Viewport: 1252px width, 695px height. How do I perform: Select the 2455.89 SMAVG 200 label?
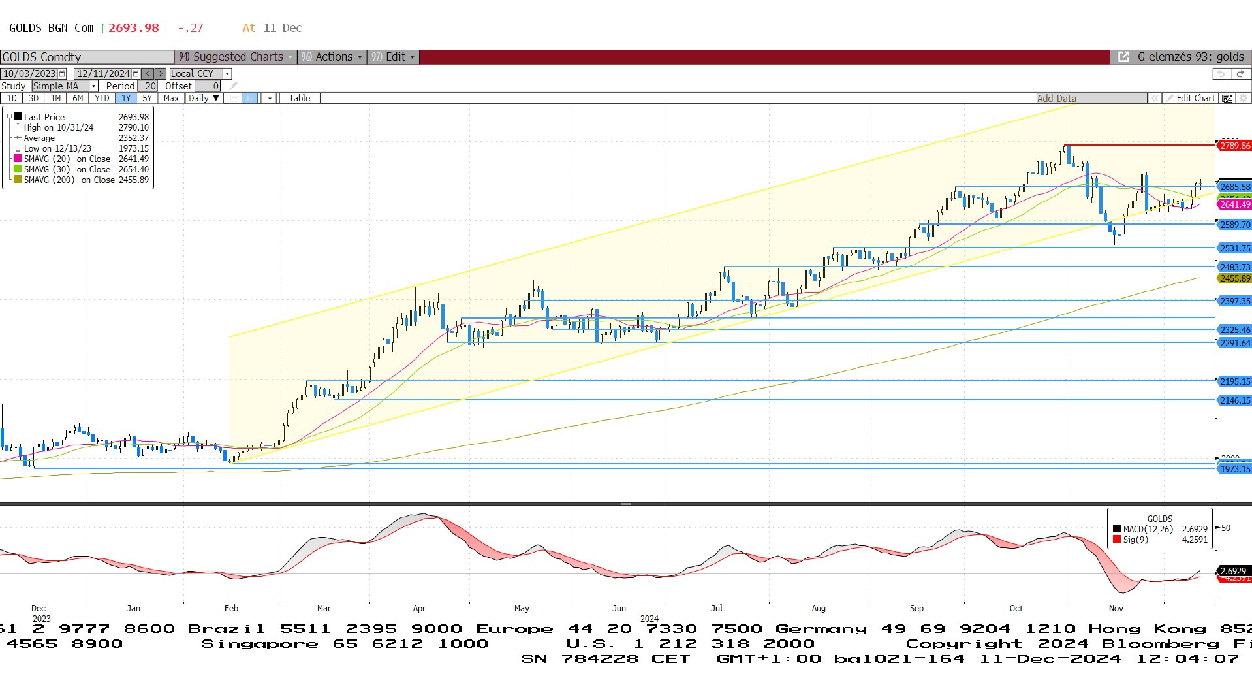(1234, 278)
